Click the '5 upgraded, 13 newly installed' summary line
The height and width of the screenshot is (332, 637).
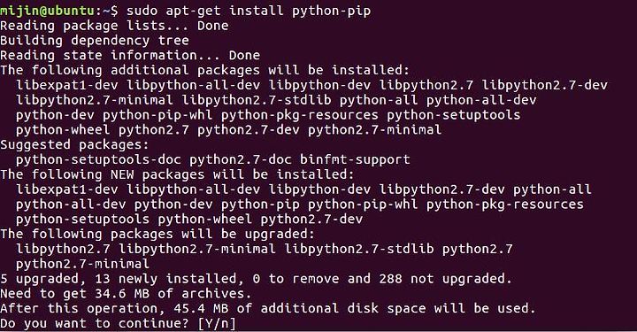256,279
